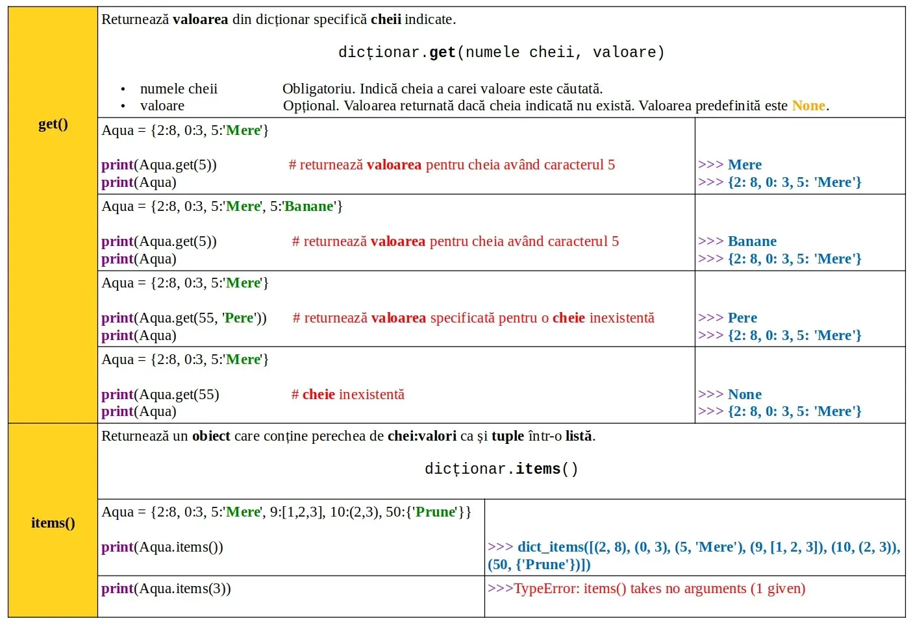The image size is (911, 623).
Task: Click the print(Aqua.items(3)) code line
Action: 166,589
